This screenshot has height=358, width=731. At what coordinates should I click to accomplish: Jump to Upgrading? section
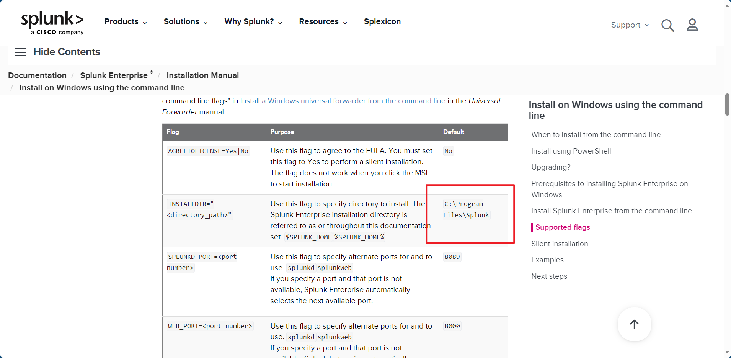550,167
